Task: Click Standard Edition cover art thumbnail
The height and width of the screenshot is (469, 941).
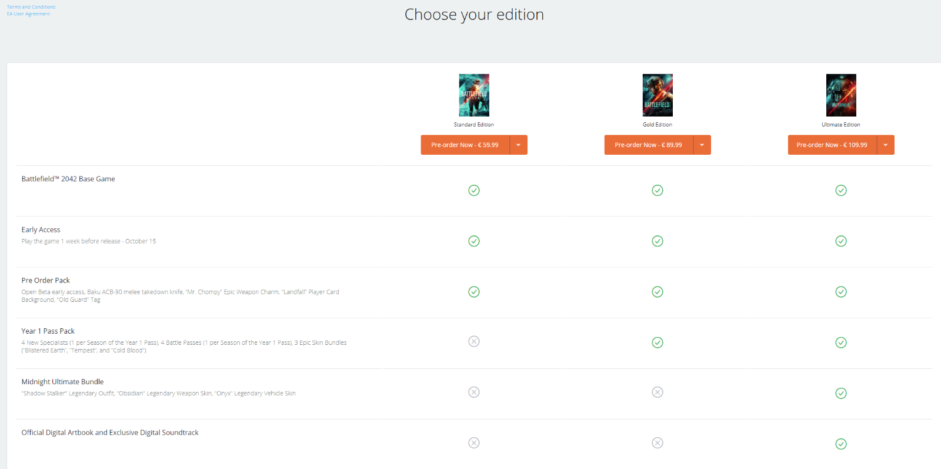Action: [474, 95]
